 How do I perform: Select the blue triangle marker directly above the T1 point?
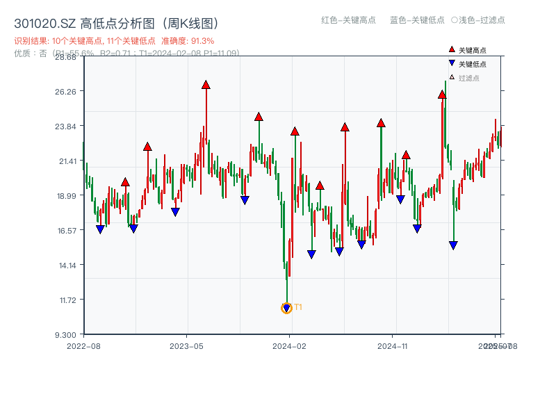pyautogui.click(x=286, y=306)
